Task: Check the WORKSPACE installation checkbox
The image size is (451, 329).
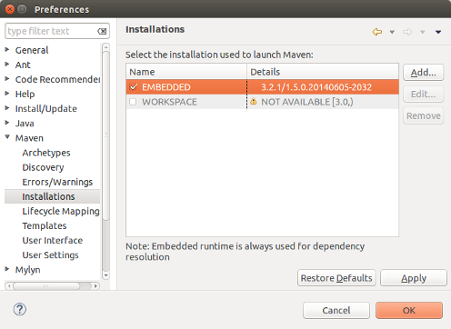Action: (133, 102)
